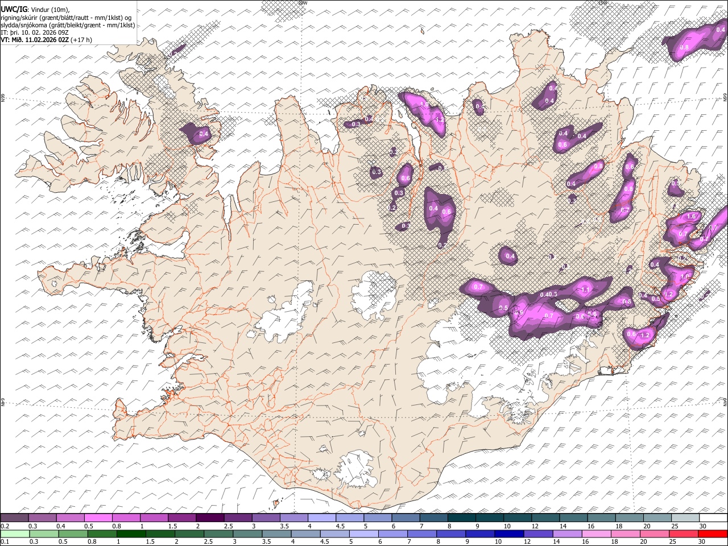Click the '3.5' value label in upper legend
Screen dimensions: 728x546
click(284, 526)
